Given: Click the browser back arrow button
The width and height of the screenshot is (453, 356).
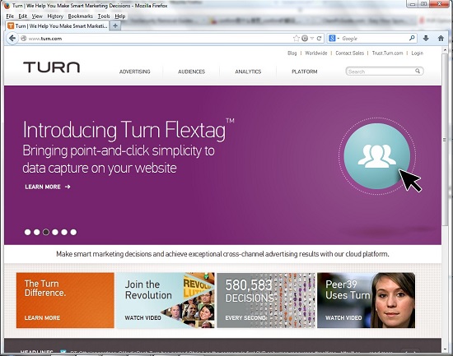Looking at the screenshot, I should tap(12, 39).
